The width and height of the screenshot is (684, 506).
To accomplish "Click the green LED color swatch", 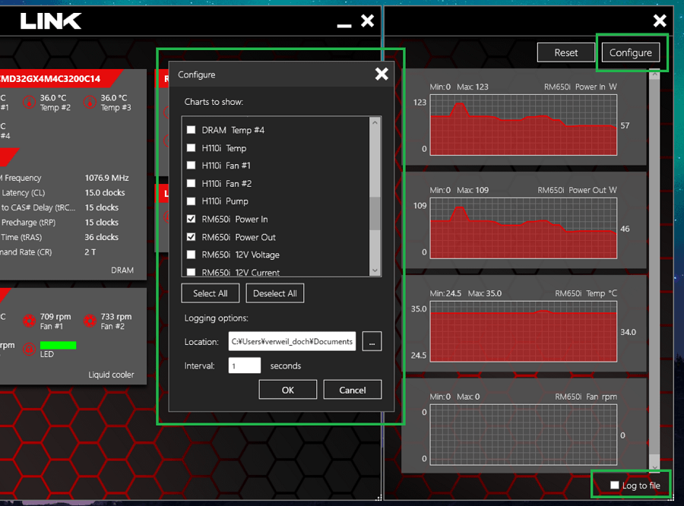I will tap(58, 345).
